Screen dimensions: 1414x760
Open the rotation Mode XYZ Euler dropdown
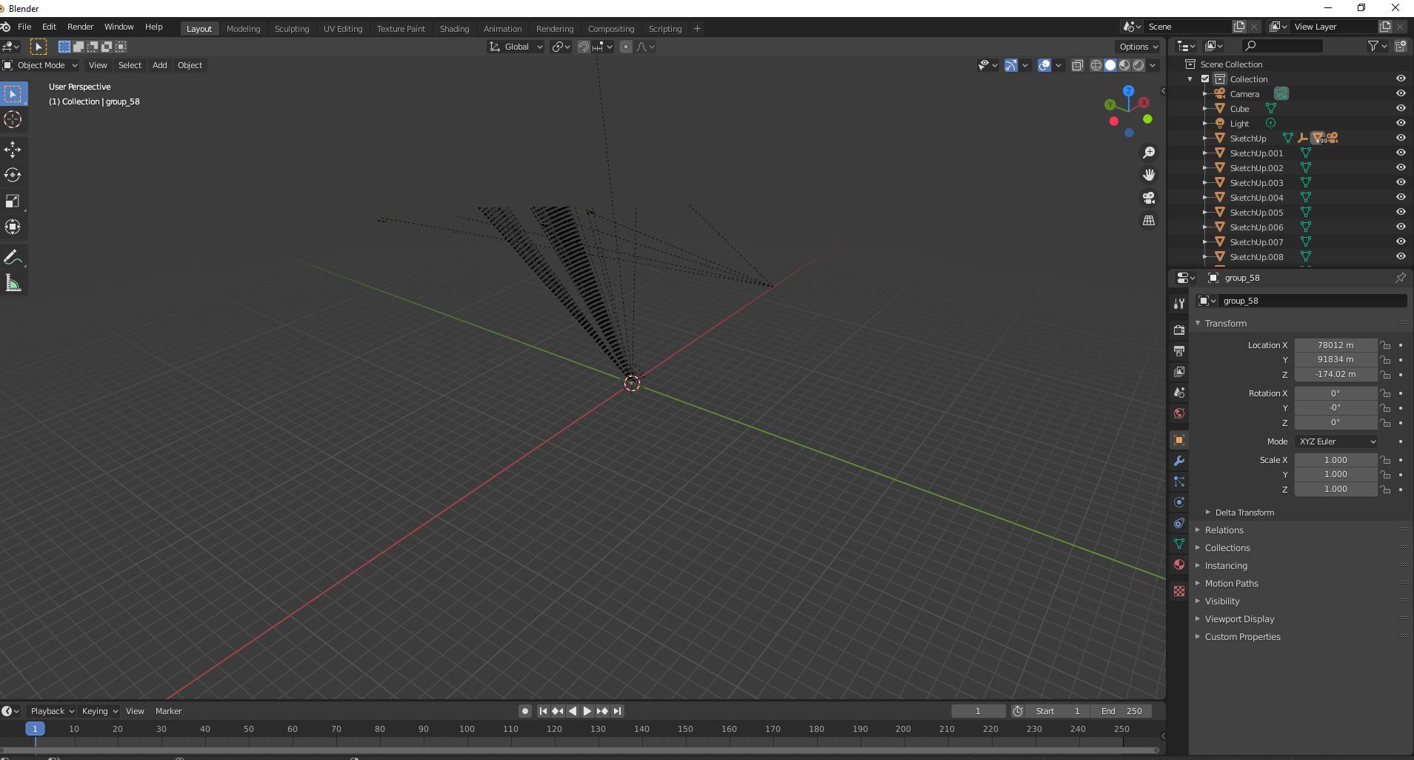pos(1336,441)
